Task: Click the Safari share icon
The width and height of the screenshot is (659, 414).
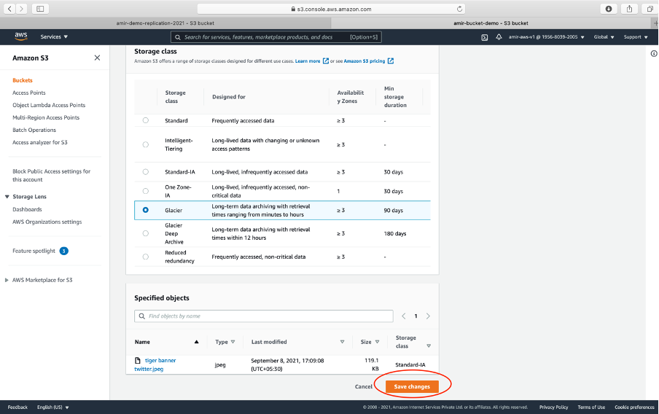Action: click(629, 9)
